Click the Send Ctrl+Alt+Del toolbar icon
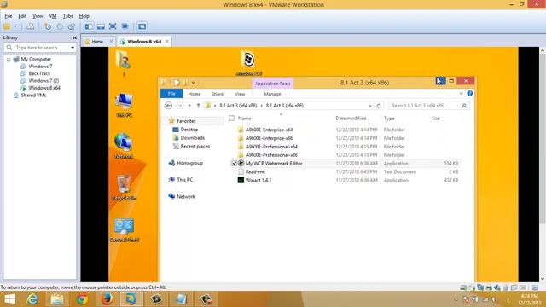The width and height of the screenshot is (546, 307). point(31,26)
